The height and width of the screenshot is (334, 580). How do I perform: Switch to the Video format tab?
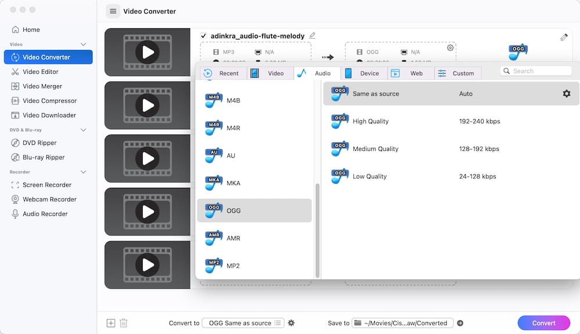[269, 73]
